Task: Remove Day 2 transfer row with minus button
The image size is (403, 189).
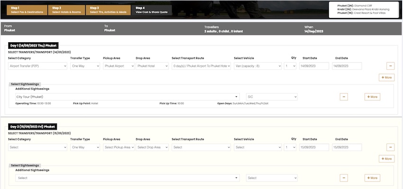Action: (390, 147)
